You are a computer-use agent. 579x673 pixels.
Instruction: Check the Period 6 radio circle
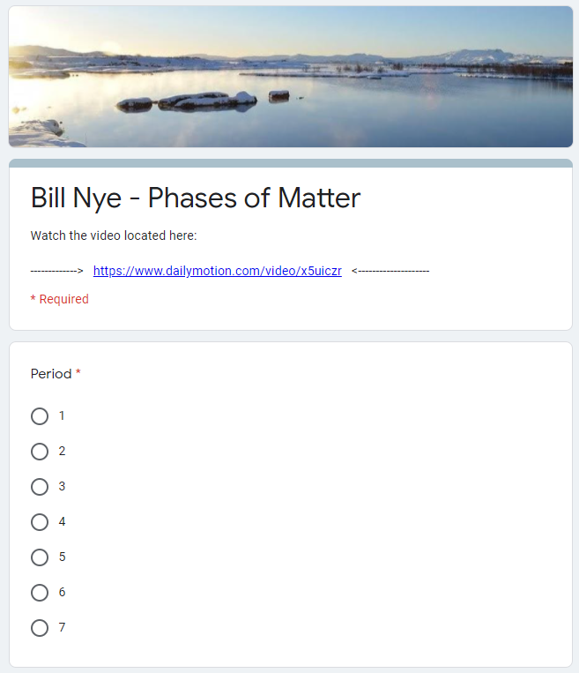click(40, 593)
